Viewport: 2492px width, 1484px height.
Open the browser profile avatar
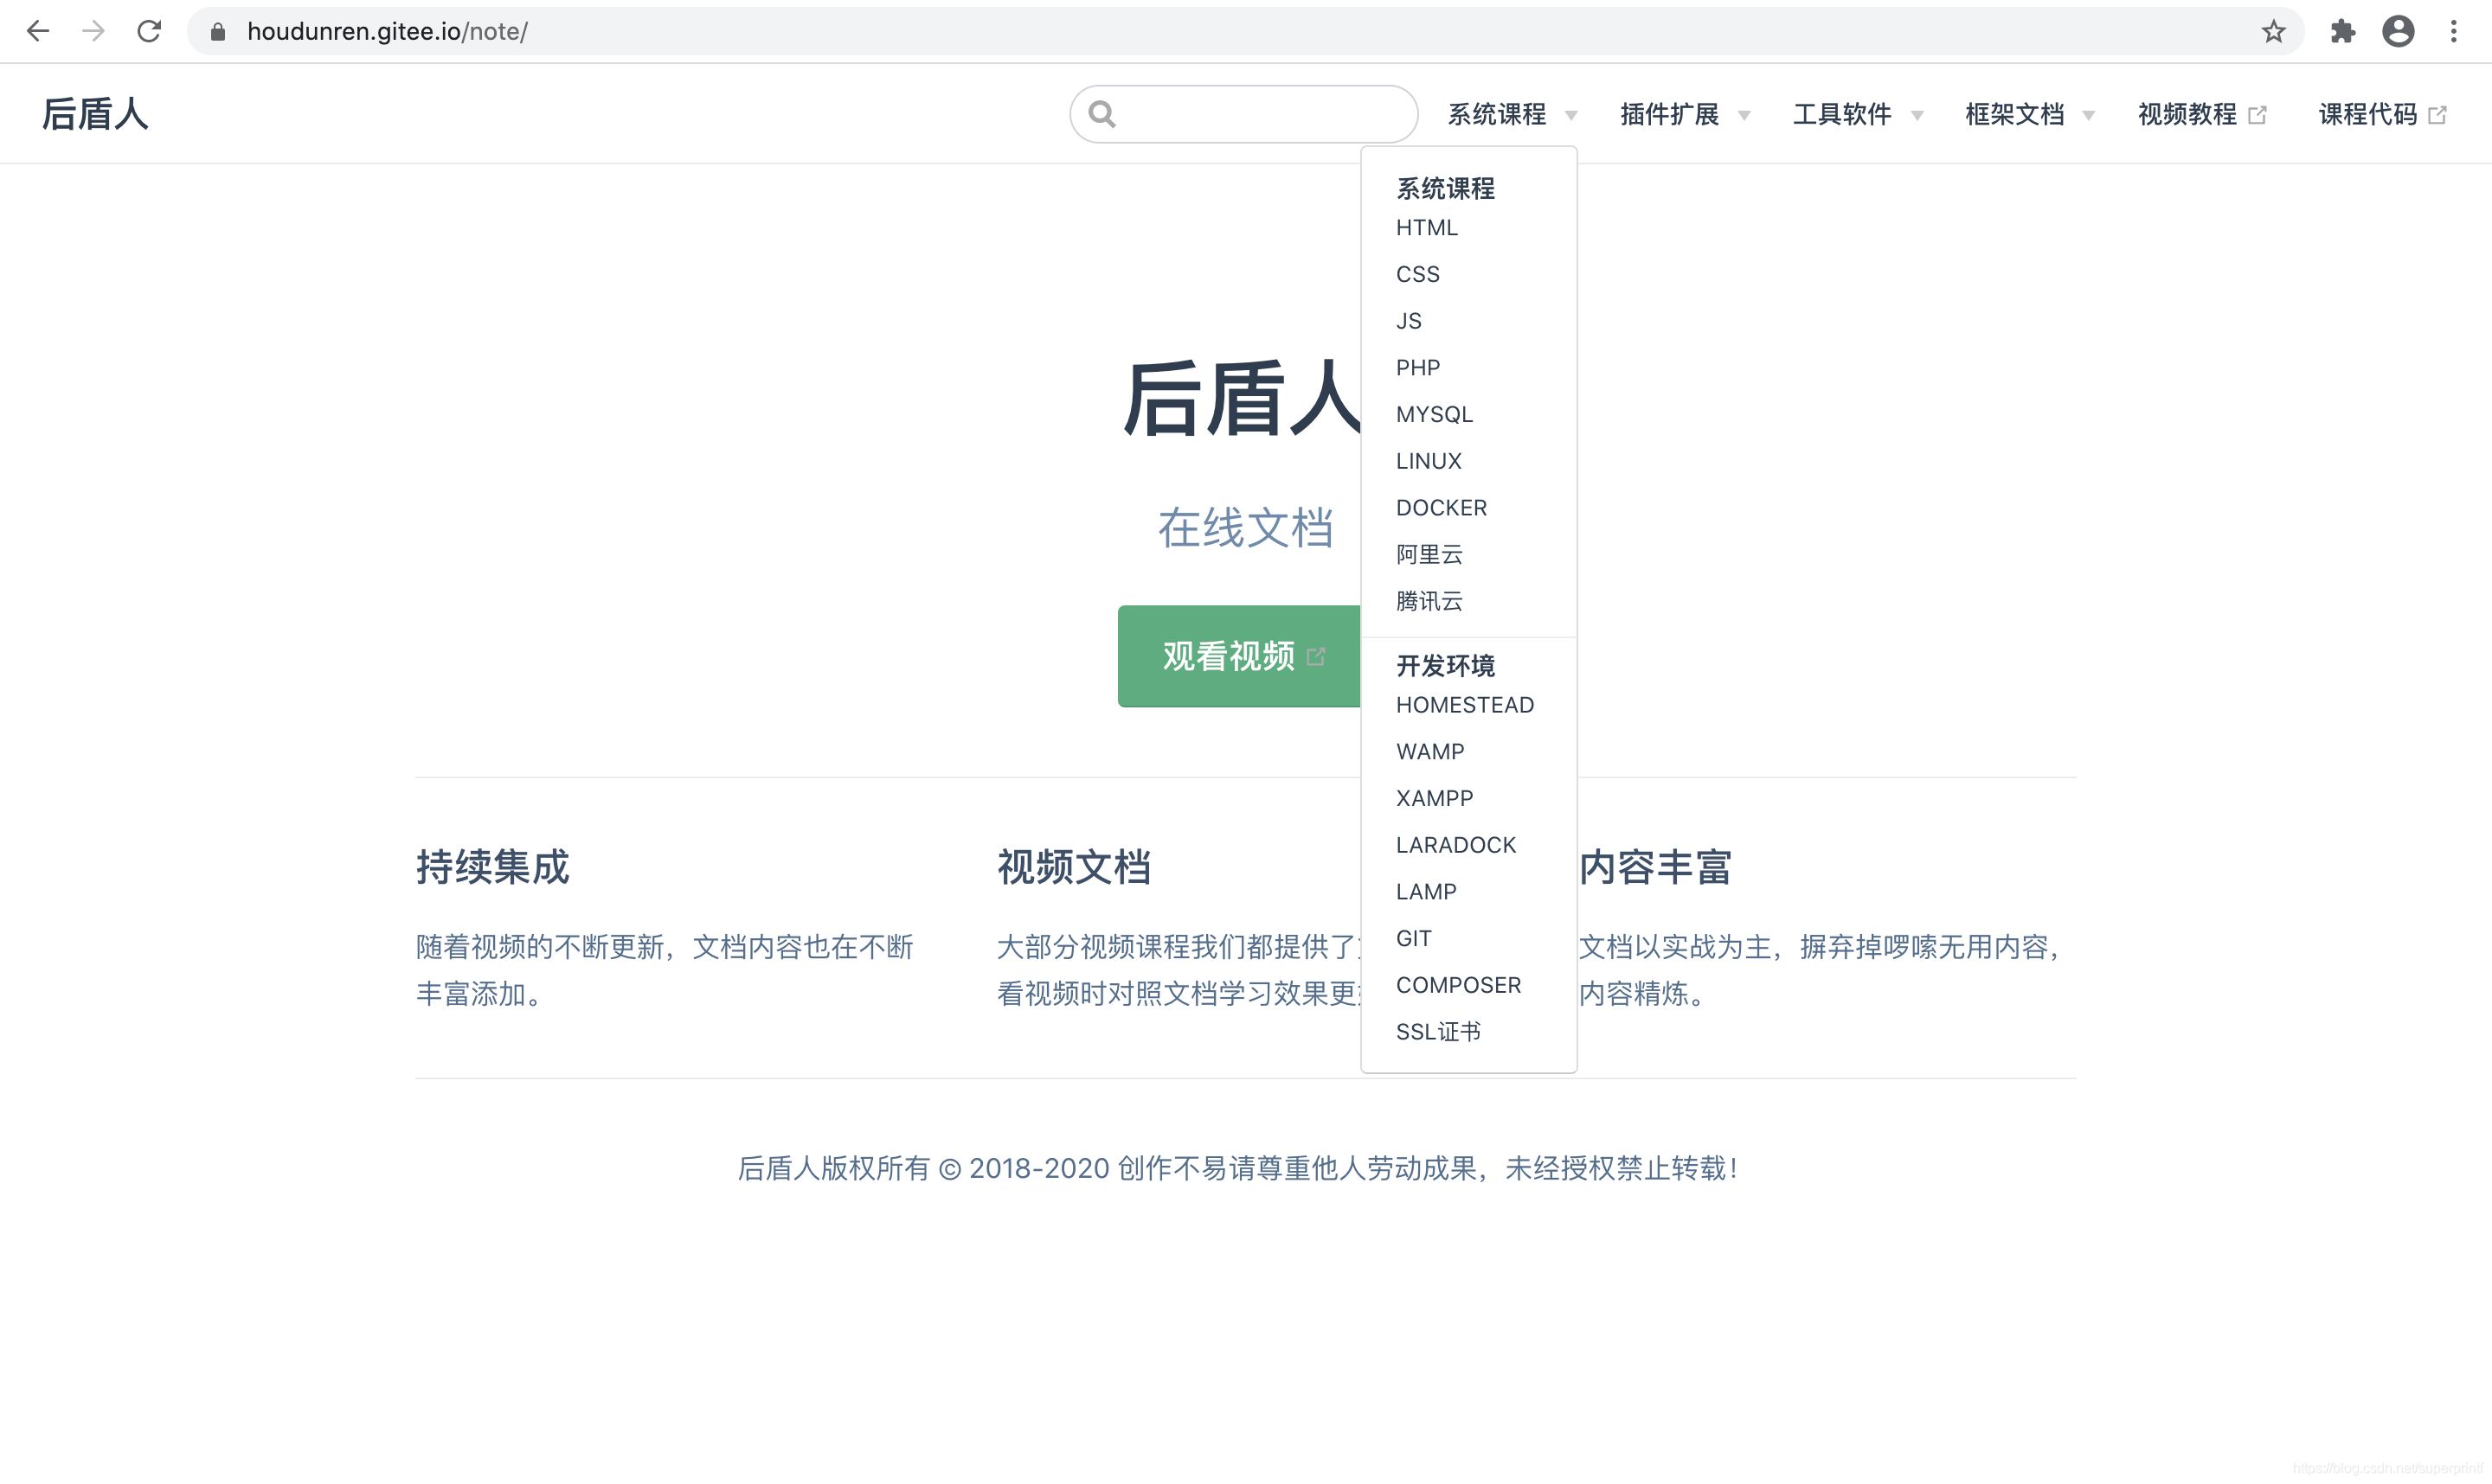pyautogui.click(x=2398, y=31)
